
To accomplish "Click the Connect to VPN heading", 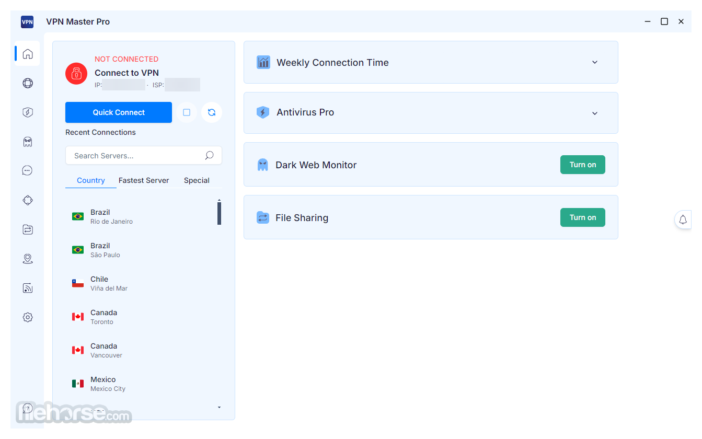I will point(126,73).
